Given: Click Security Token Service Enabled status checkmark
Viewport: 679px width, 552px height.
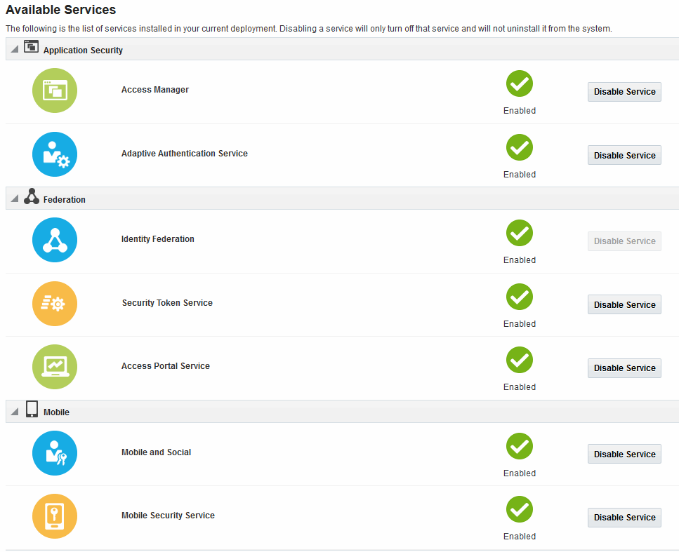Looking at the screenshot, I should pyautogui.click(x=519, y=297).
